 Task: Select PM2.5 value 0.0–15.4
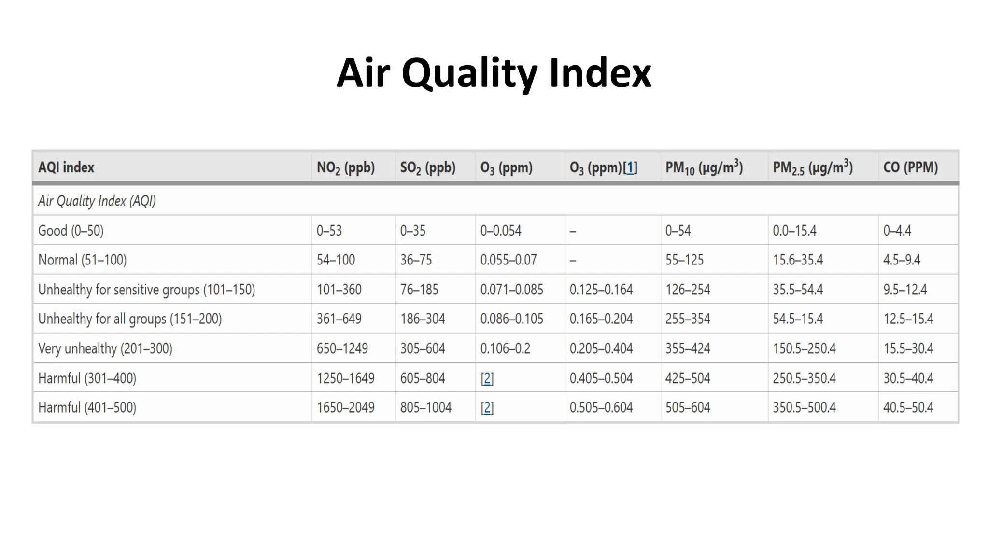point(795,231)
